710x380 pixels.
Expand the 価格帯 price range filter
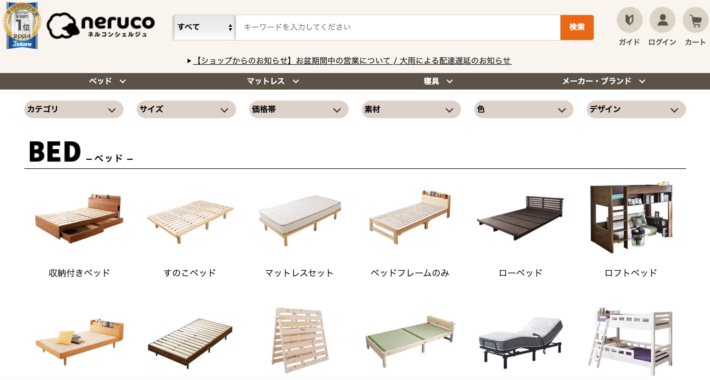(x=299, y=109)
